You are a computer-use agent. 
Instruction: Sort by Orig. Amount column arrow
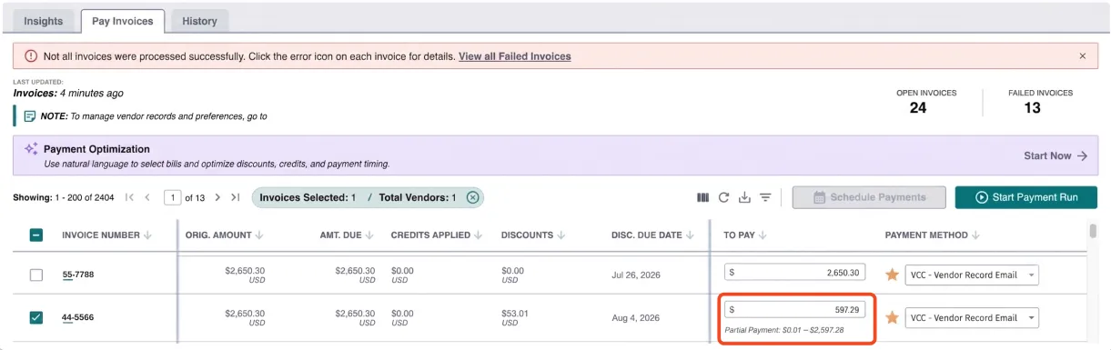[259, 235]
